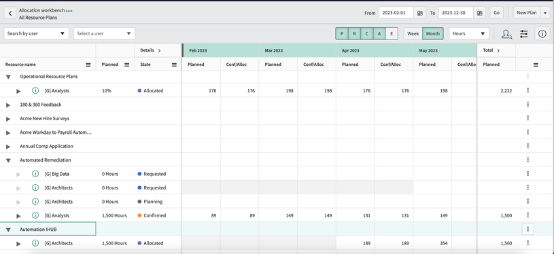Expand the Details columns chevron
Screen dimensions: 554x254
pyautogui.click(x=159, y=50)
